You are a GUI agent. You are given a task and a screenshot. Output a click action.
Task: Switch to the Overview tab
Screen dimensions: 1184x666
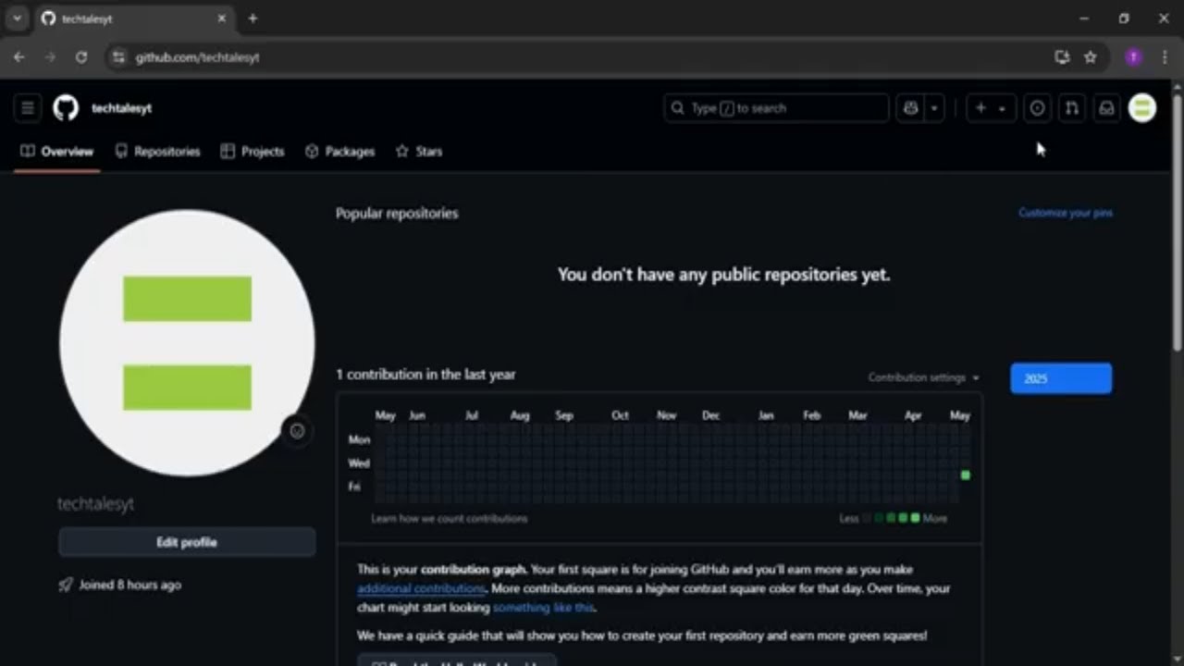pyautogui.click(x=57, y=152)
